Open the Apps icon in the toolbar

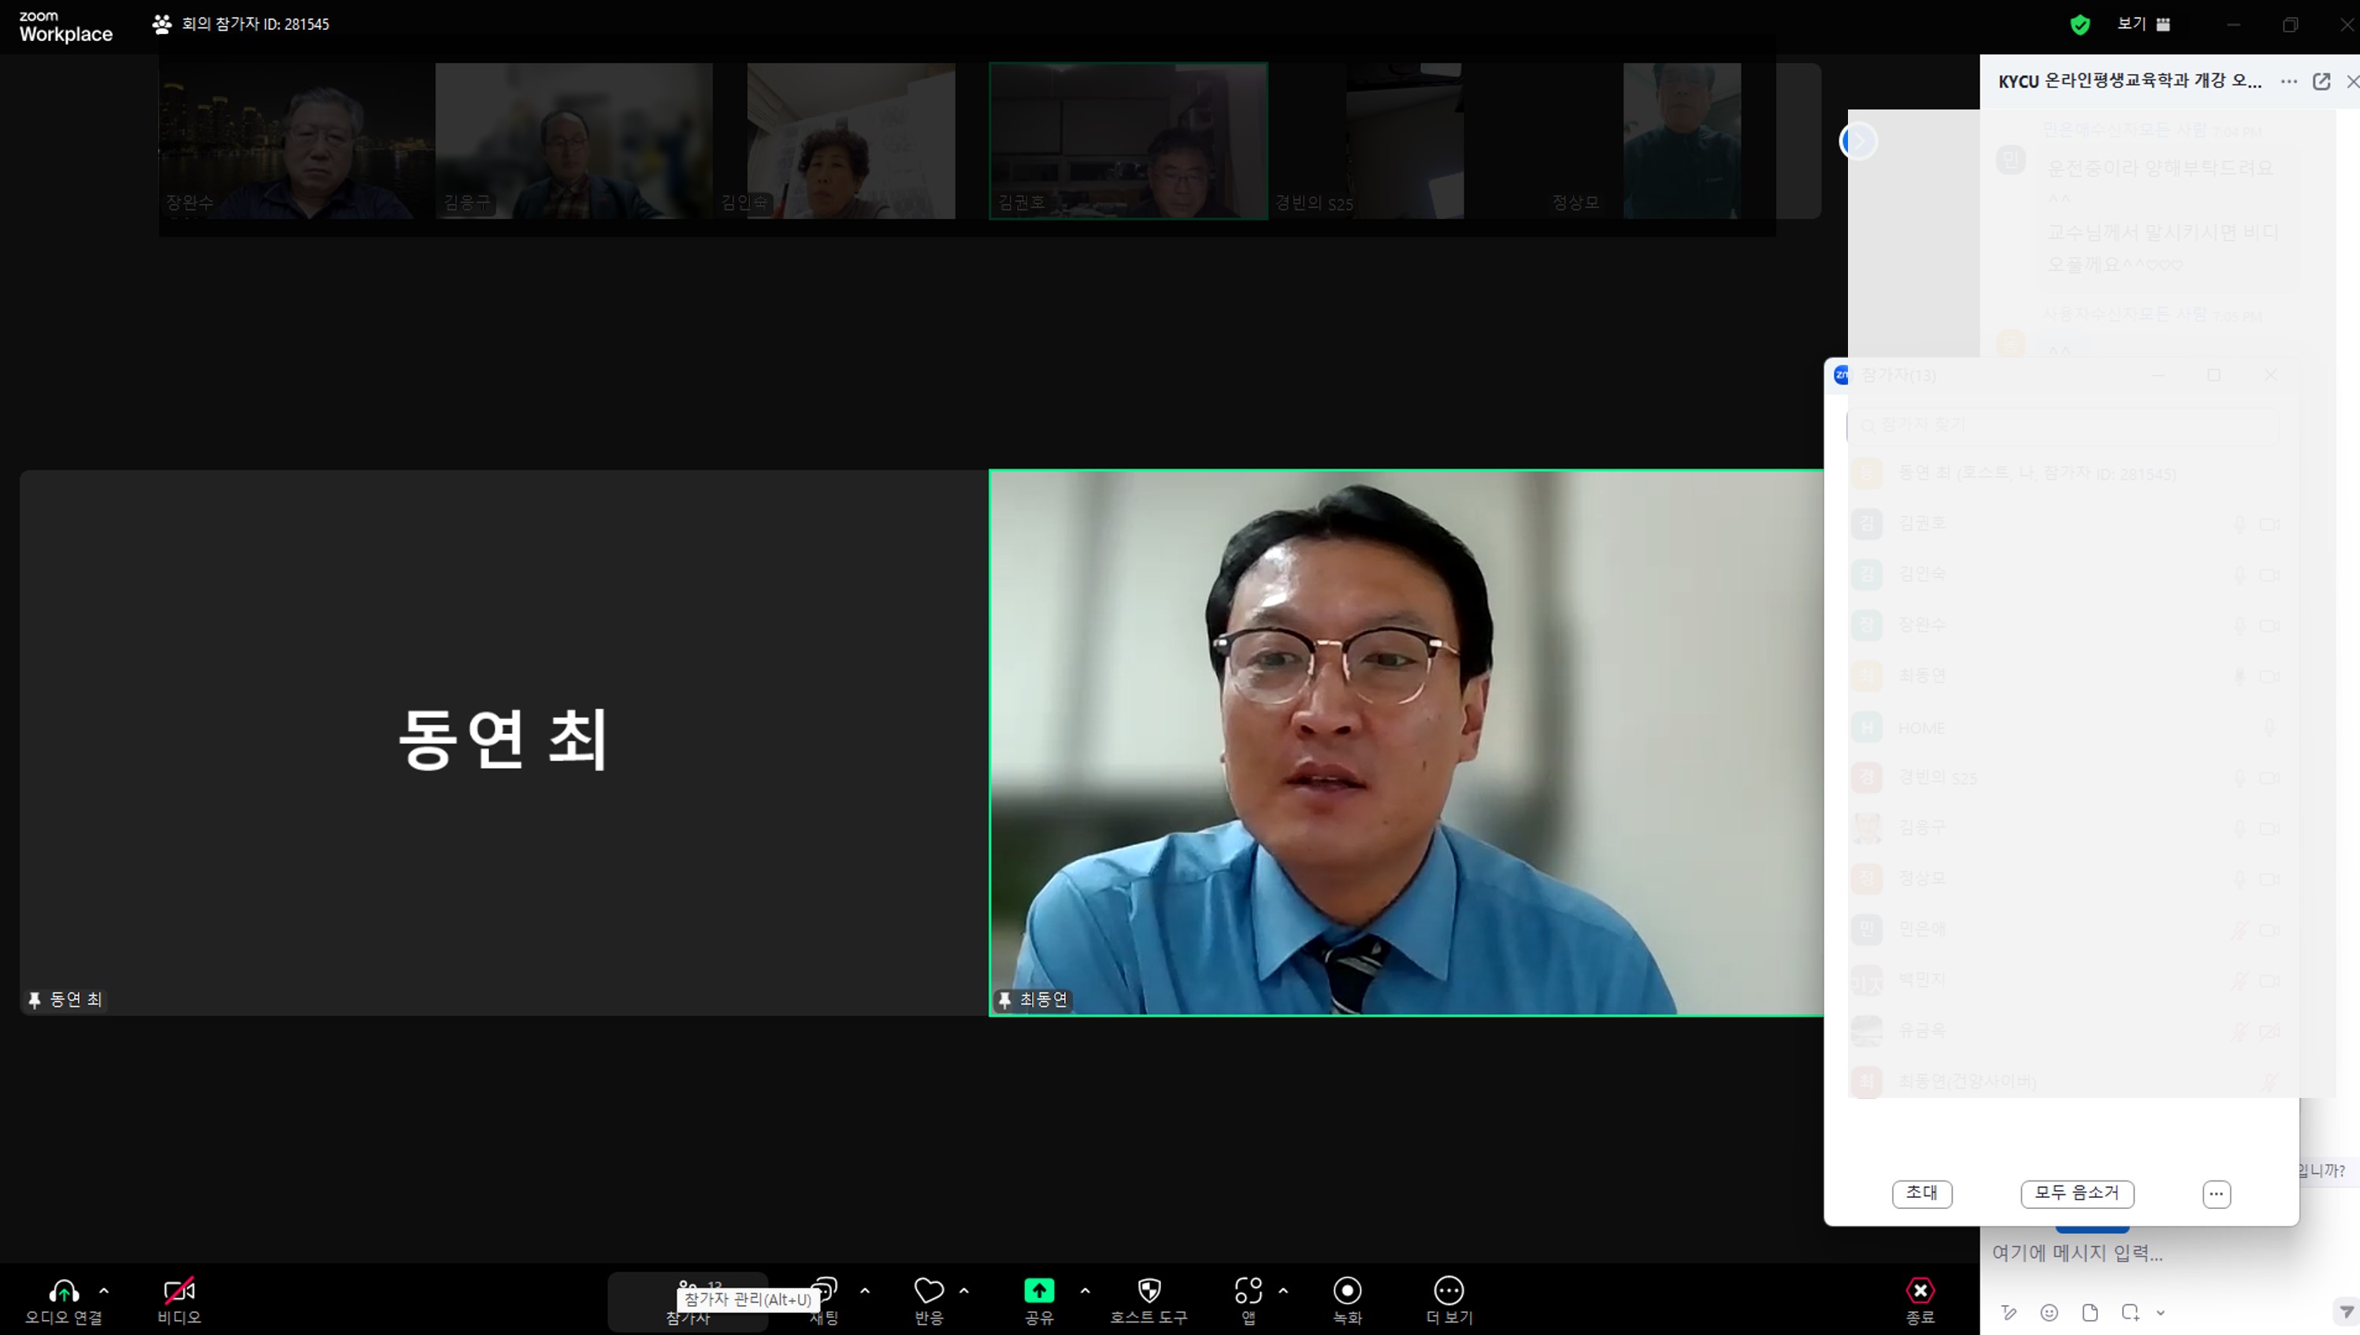pyautogui.click(x=1248, y=1291)
